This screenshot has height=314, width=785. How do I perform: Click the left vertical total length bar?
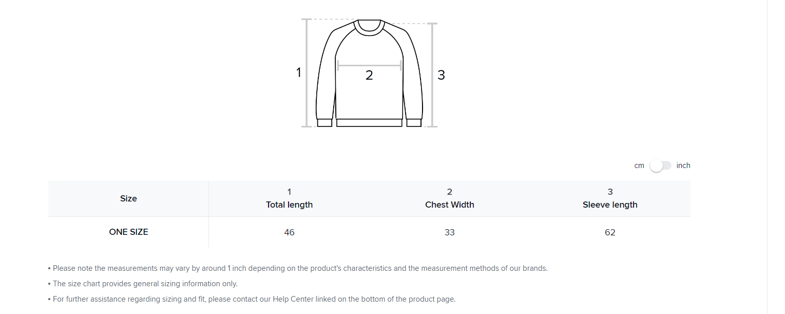click(307, 73)
